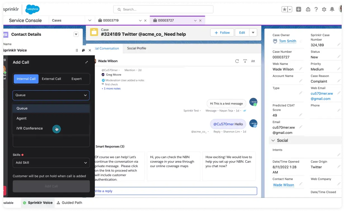Collapse the Add Call panel

[87, 62]
